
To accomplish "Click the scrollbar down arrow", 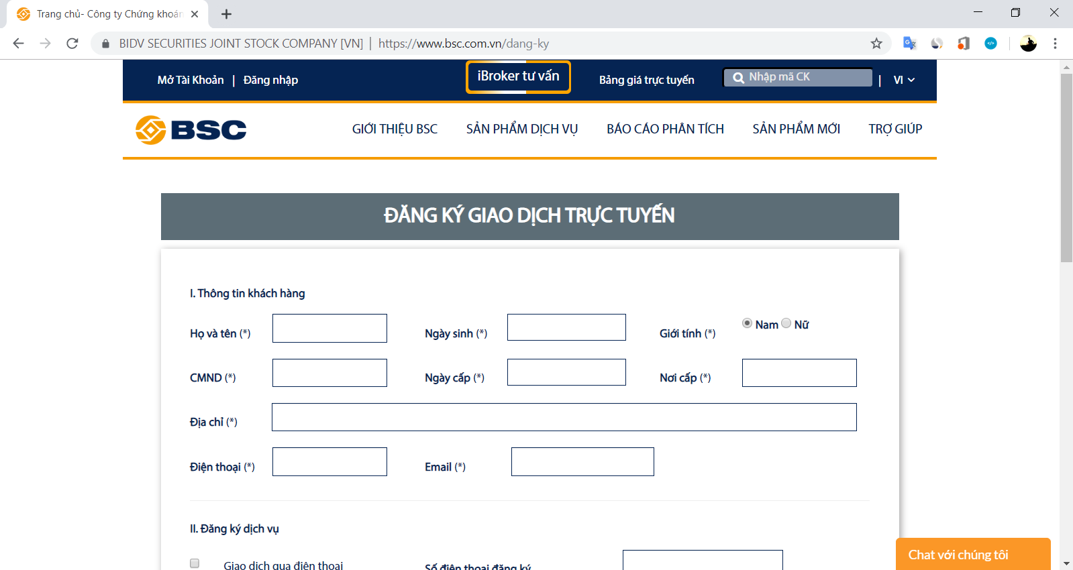I will [x=1066, y=563].
